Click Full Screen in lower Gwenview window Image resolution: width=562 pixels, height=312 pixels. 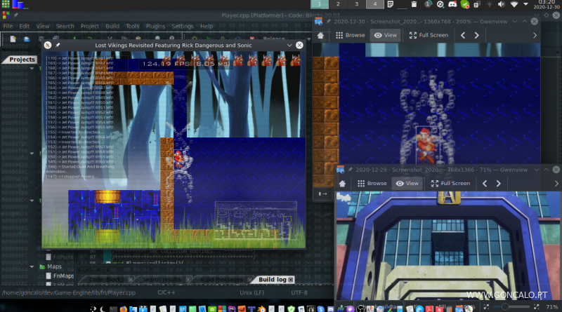tap(450, 183)
